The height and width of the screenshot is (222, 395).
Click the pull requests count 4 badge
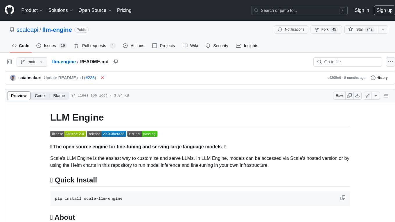tap(112, 46)
